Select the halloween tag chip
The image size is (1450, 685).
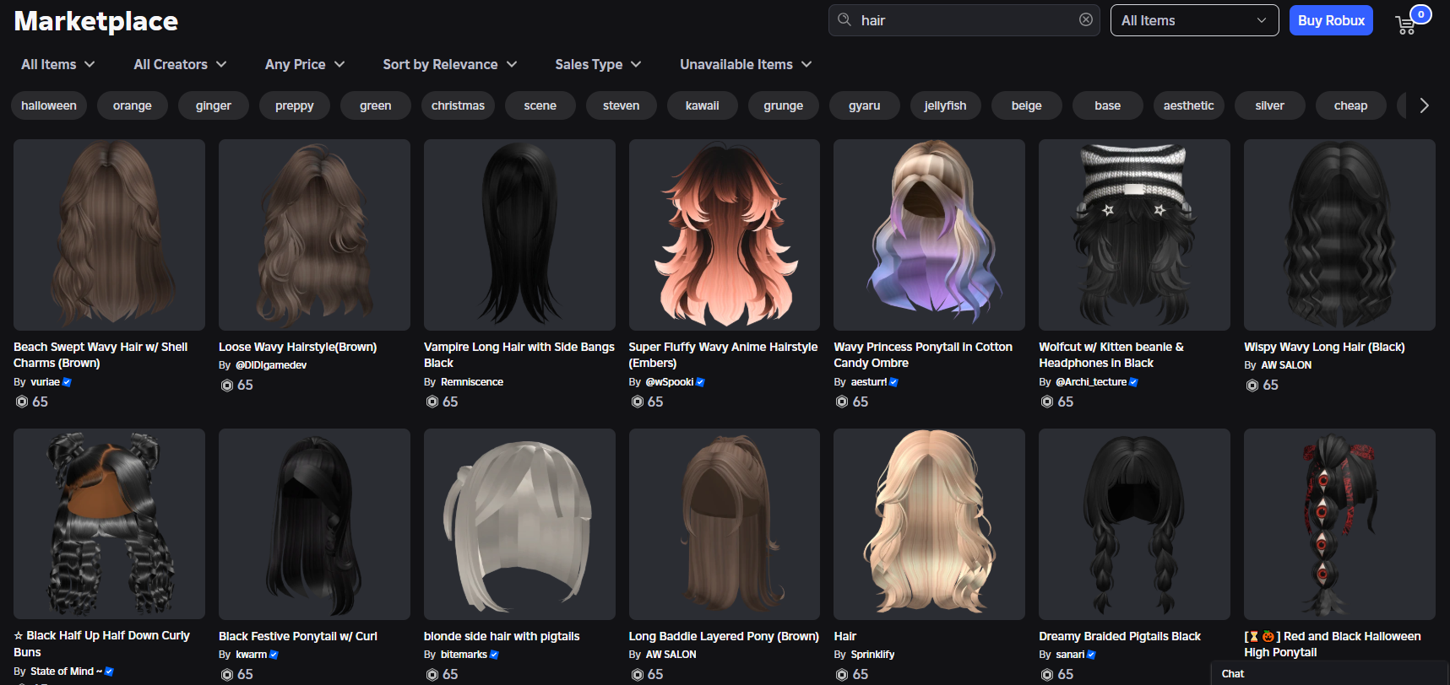(49, 105)
